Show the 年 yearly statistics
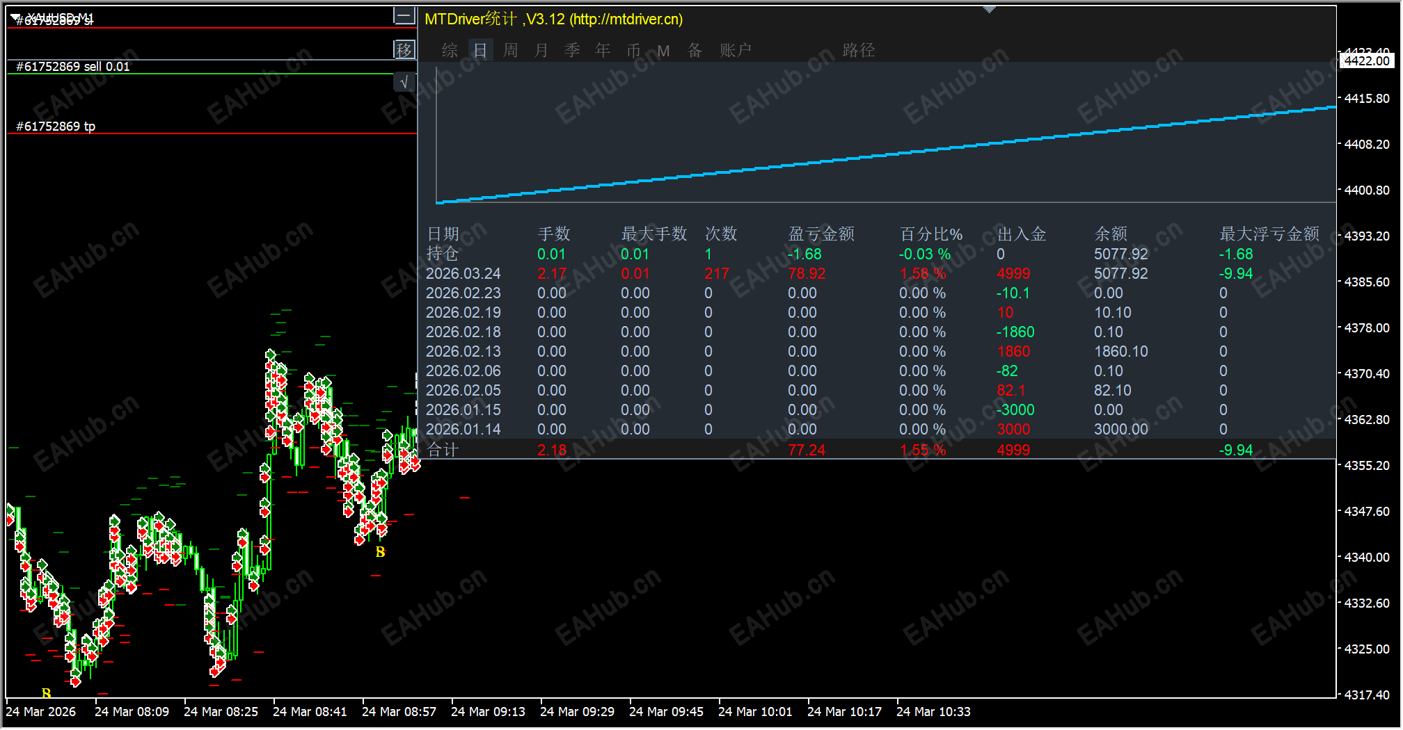The width and height of the screenshot is (1403, 730). pos(603,50)
